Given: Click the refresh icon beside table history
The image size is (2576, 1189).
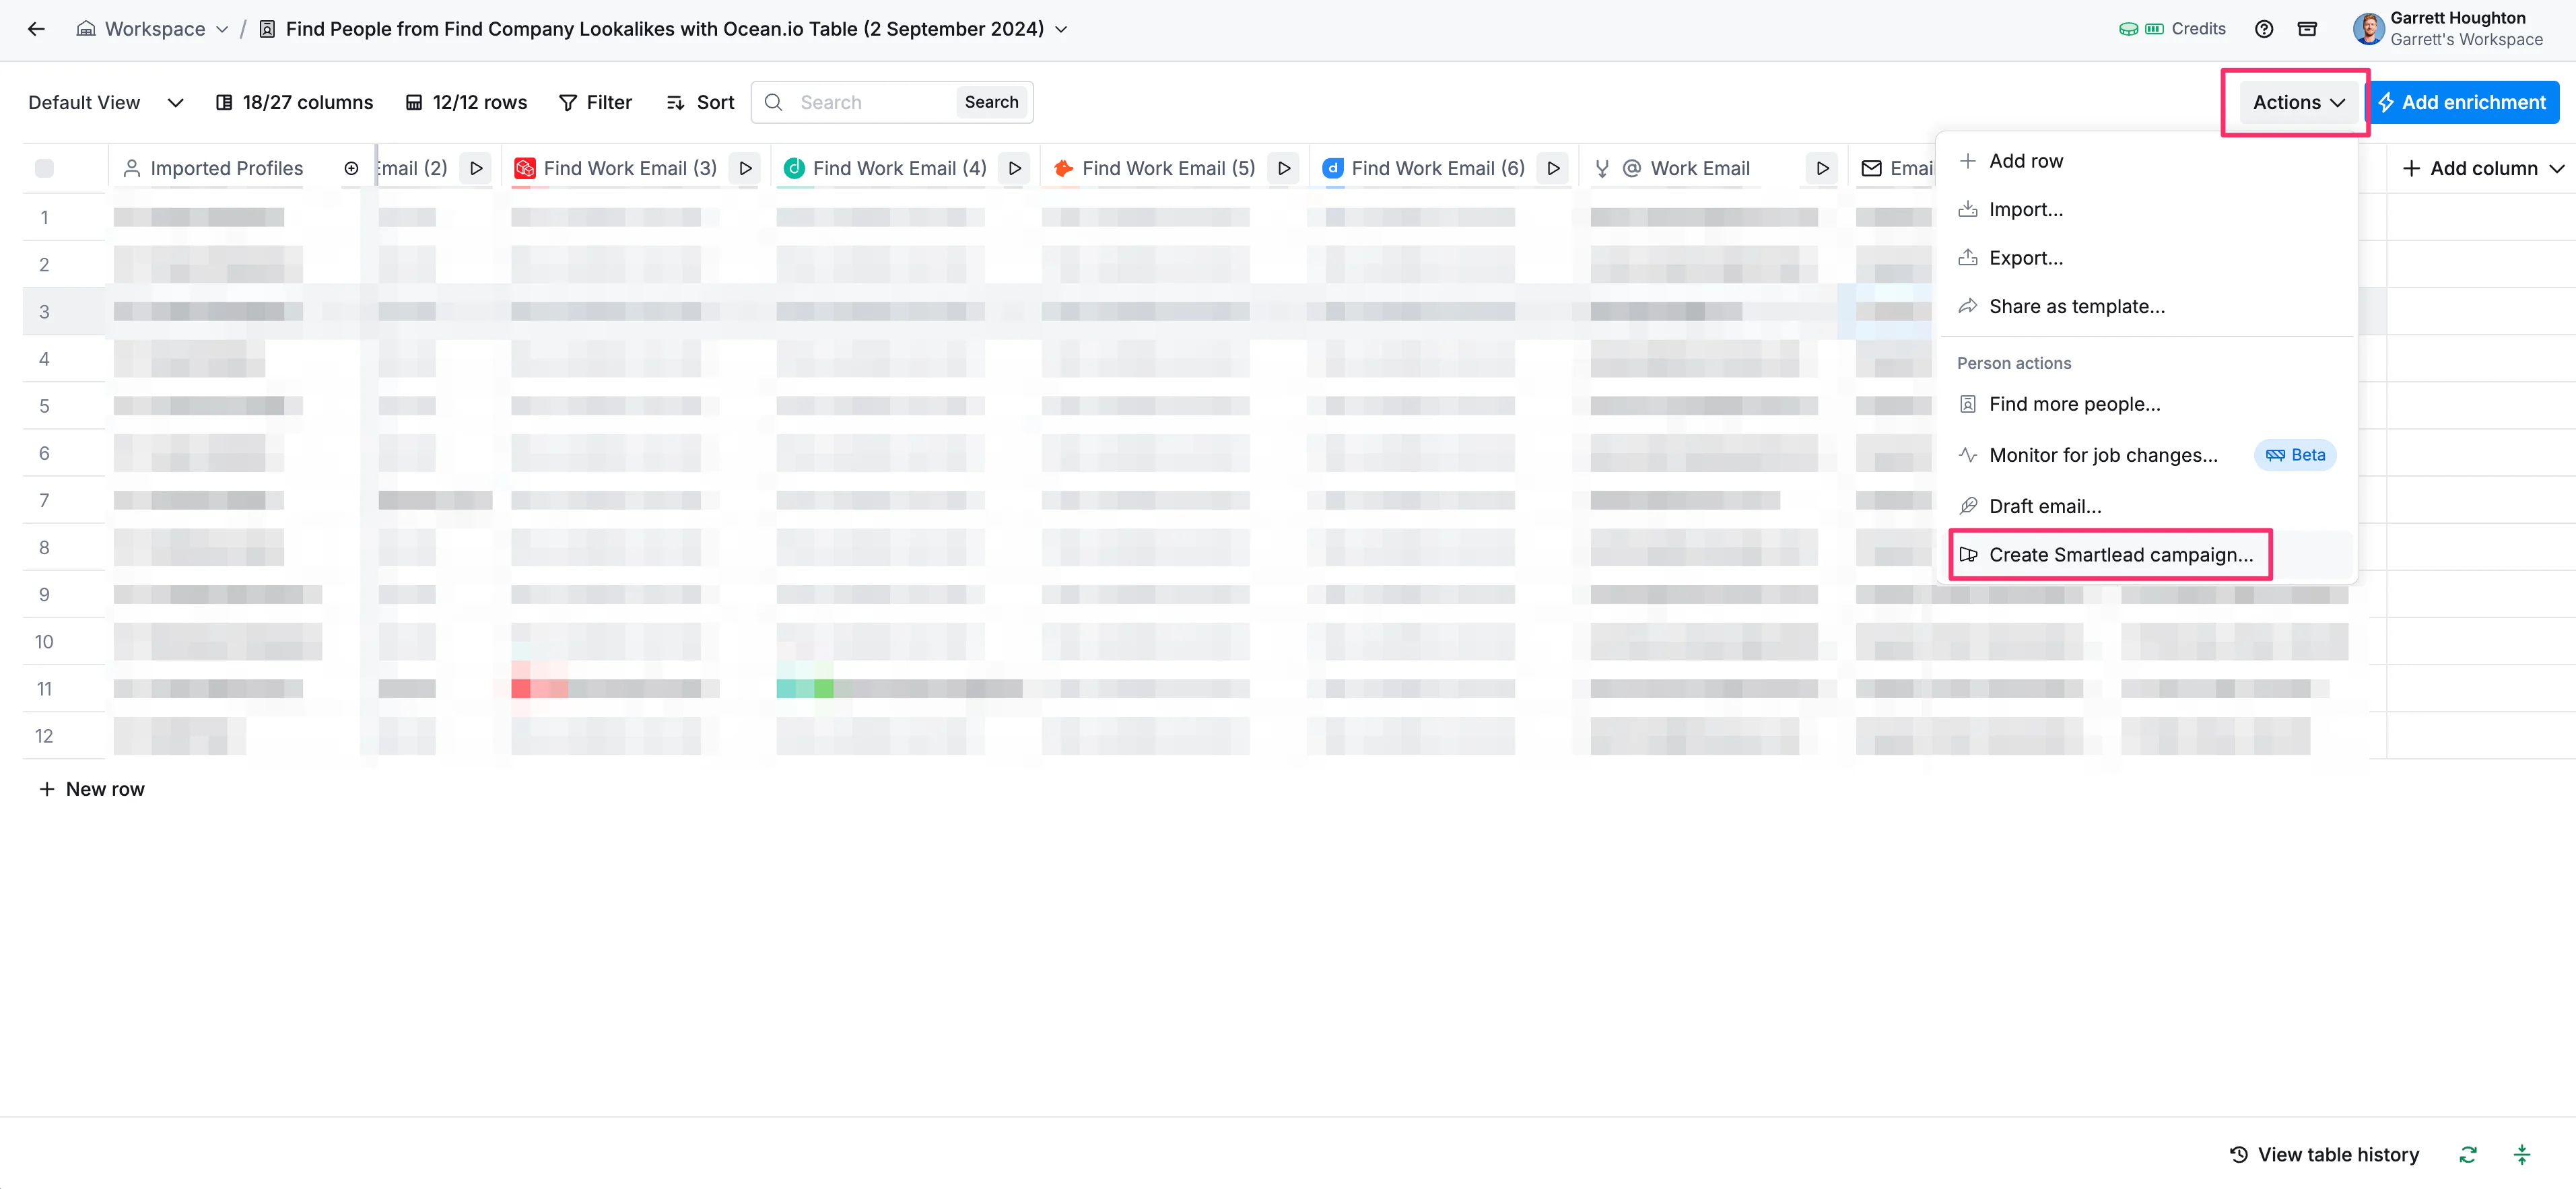Looking at the screenshot, I should (x=2468, y=1155).
